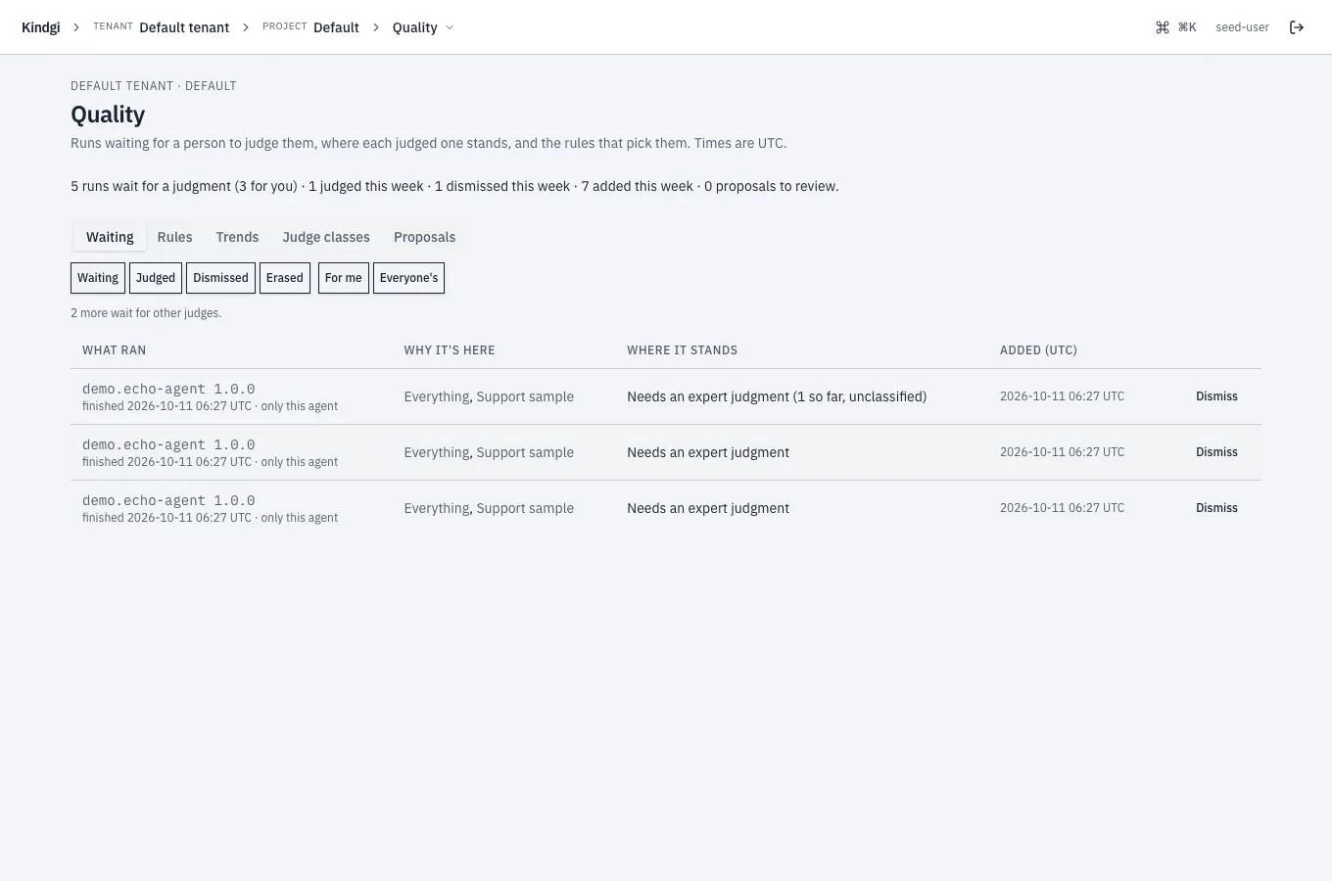Enable the For me filter

tap(344, 278)
